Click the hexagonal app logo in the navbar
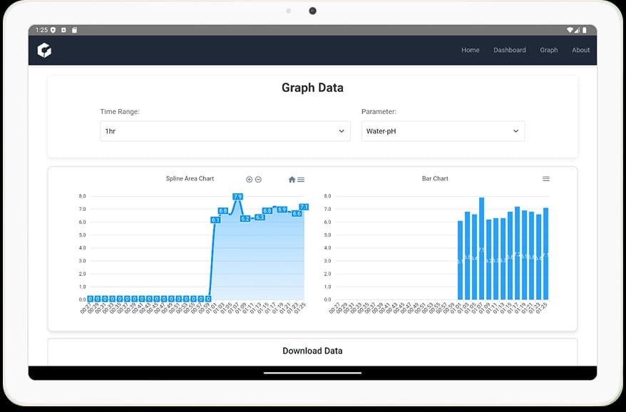The image size is (626, 412). 43,50
